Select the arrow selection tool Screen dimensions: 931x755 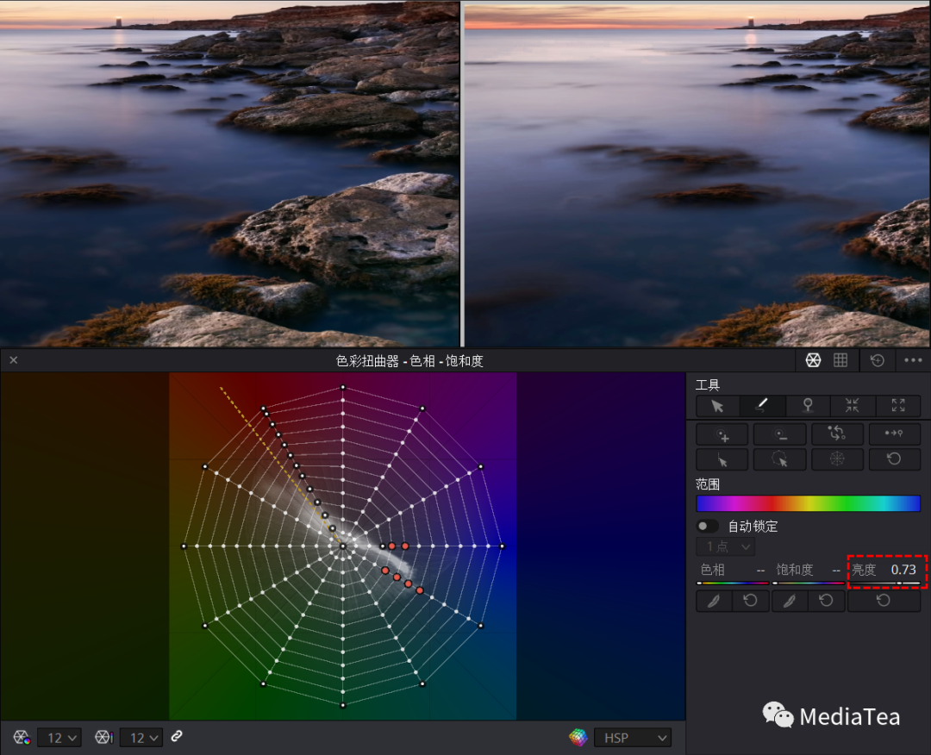[718, 406]
